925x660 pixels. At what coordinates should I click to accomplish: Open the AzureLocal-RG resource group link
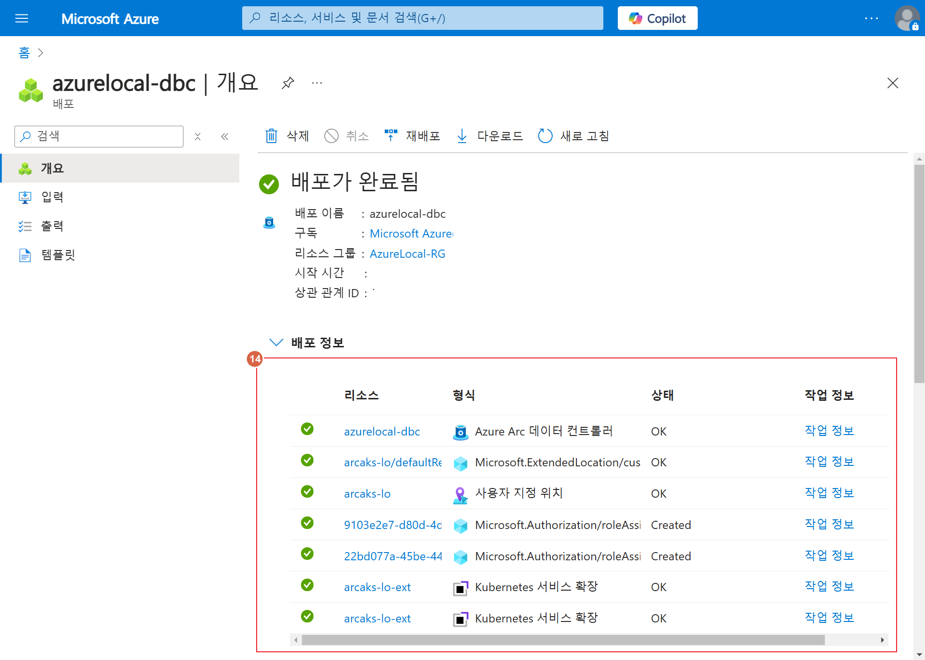[x=407, y=254]
